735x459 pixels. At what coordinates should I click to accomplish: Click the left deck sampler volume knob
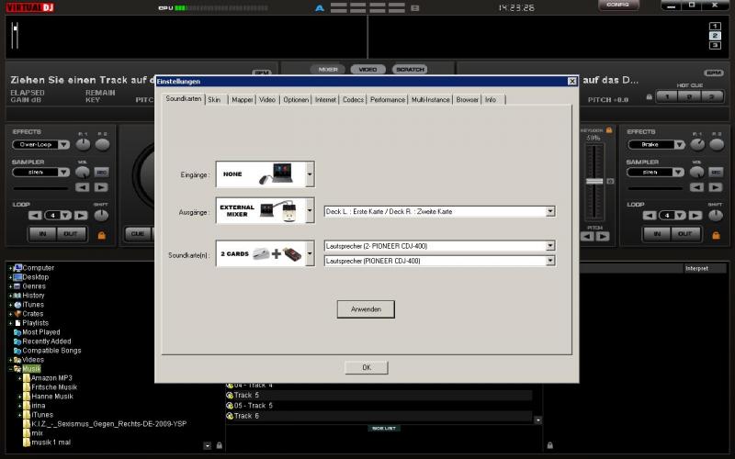[83, 173]
